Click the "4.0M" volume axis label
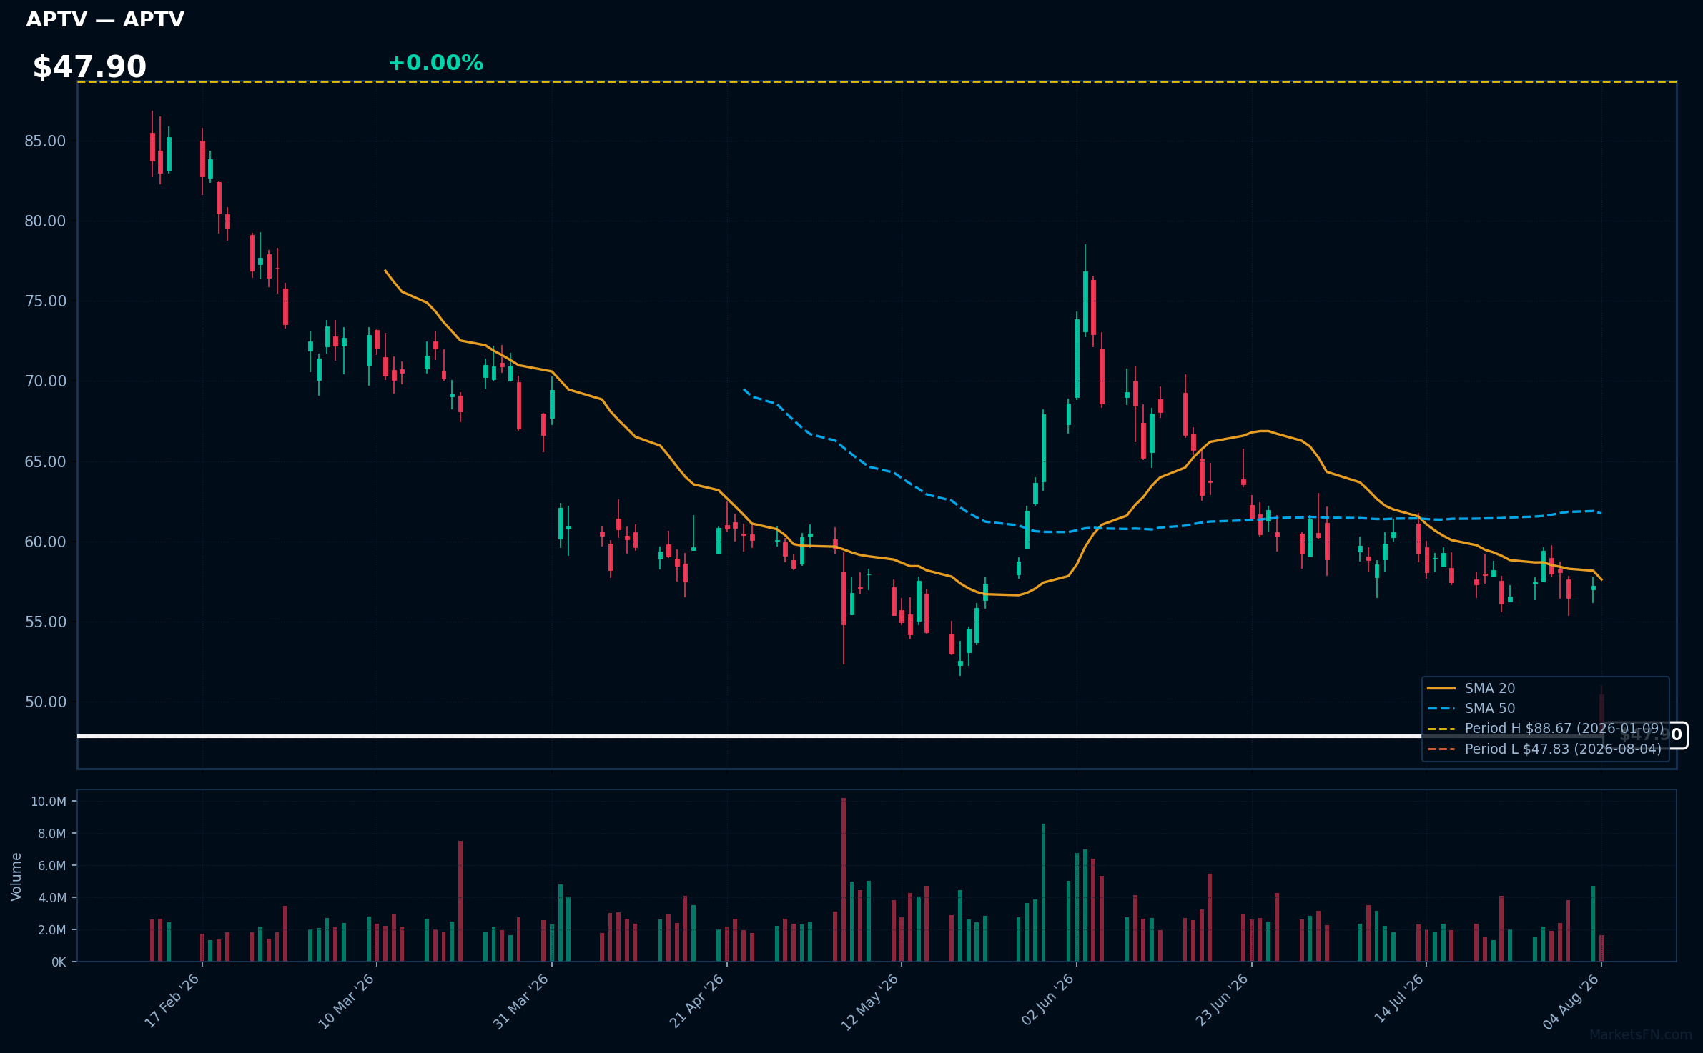The image size is (1703, 1053). point(52,898)
